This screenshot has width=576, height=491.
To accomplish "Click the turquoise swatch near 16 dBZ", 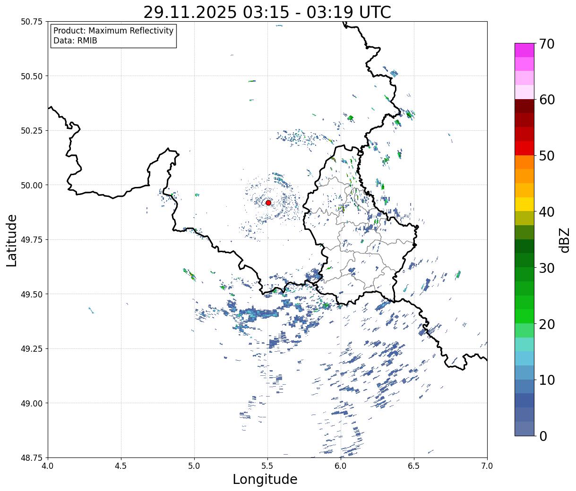I will click(524, 345).
